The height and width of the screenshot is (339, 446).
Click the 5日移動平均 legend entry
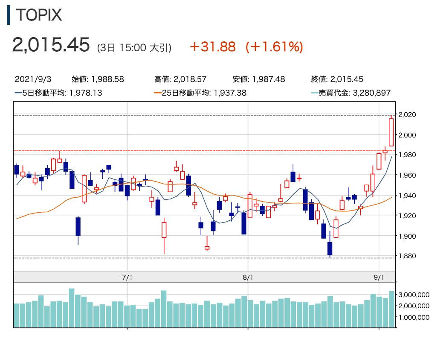tap(58, 93)
